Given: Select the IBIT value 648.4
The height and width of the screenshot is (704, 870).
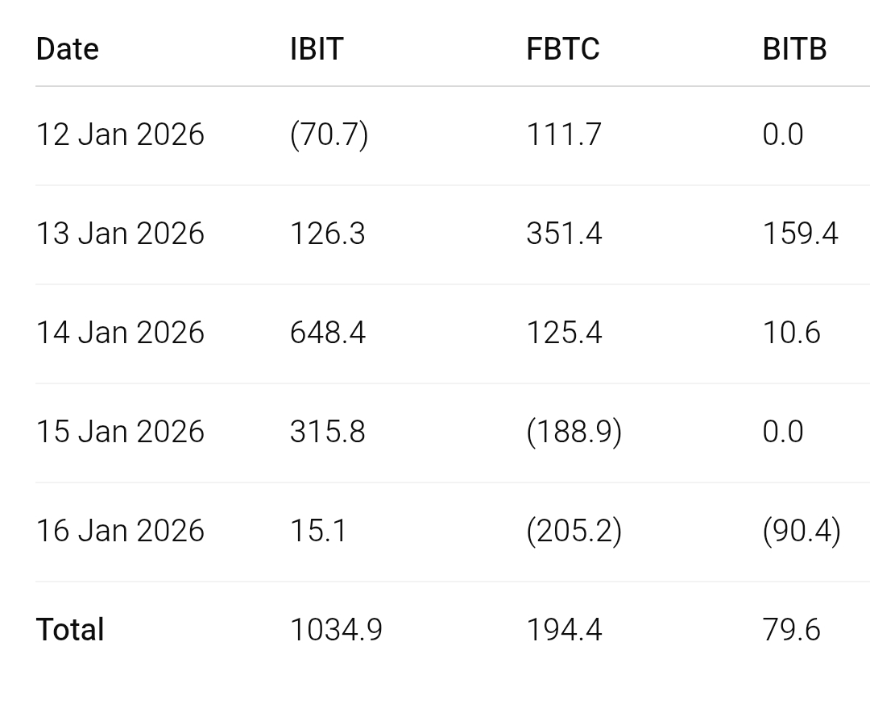Looking at the screenshot, I should 328,333.
